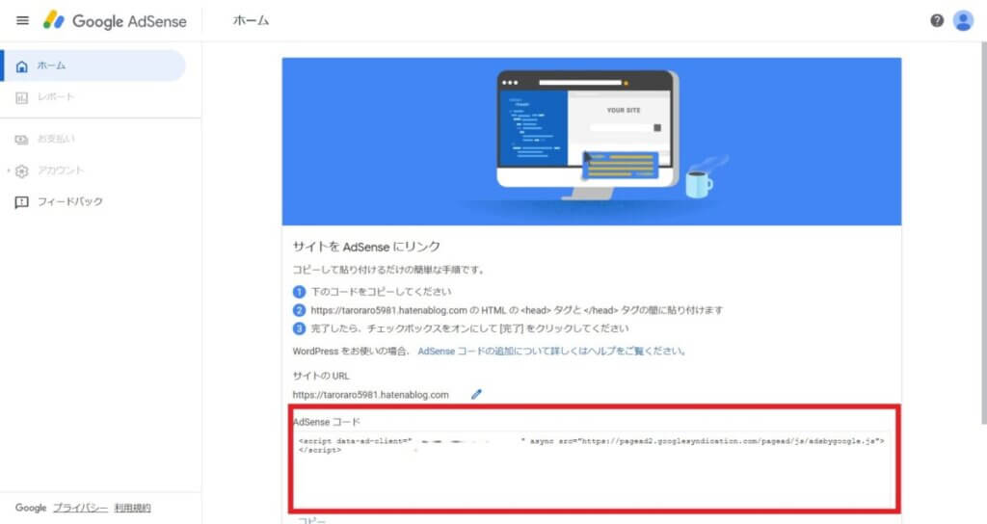Open the user account avatar

click(x=963, y=21)
